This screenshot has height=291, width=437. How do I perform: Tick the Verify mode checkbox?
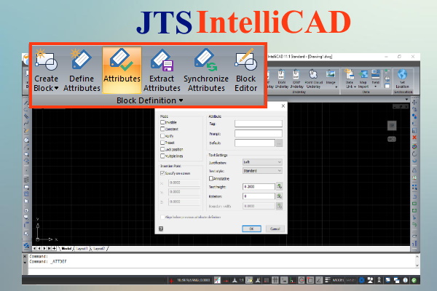tap(162, 136)
